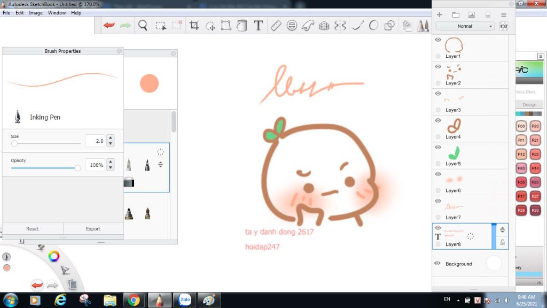The height and width of the screenshot is (308, 547).
Task: Open the File menu
Action: click(x=6, y=13)
